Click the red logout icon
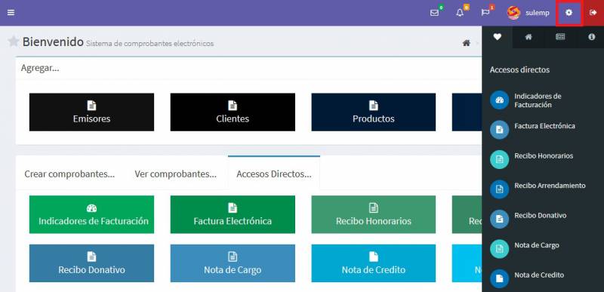604x292 pixels. tap(593, 13)
